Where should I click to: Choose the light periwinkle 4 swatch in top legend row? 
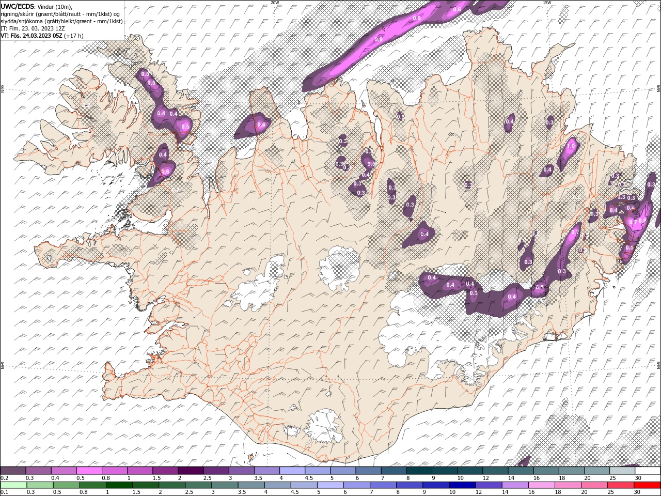(292, 471)
